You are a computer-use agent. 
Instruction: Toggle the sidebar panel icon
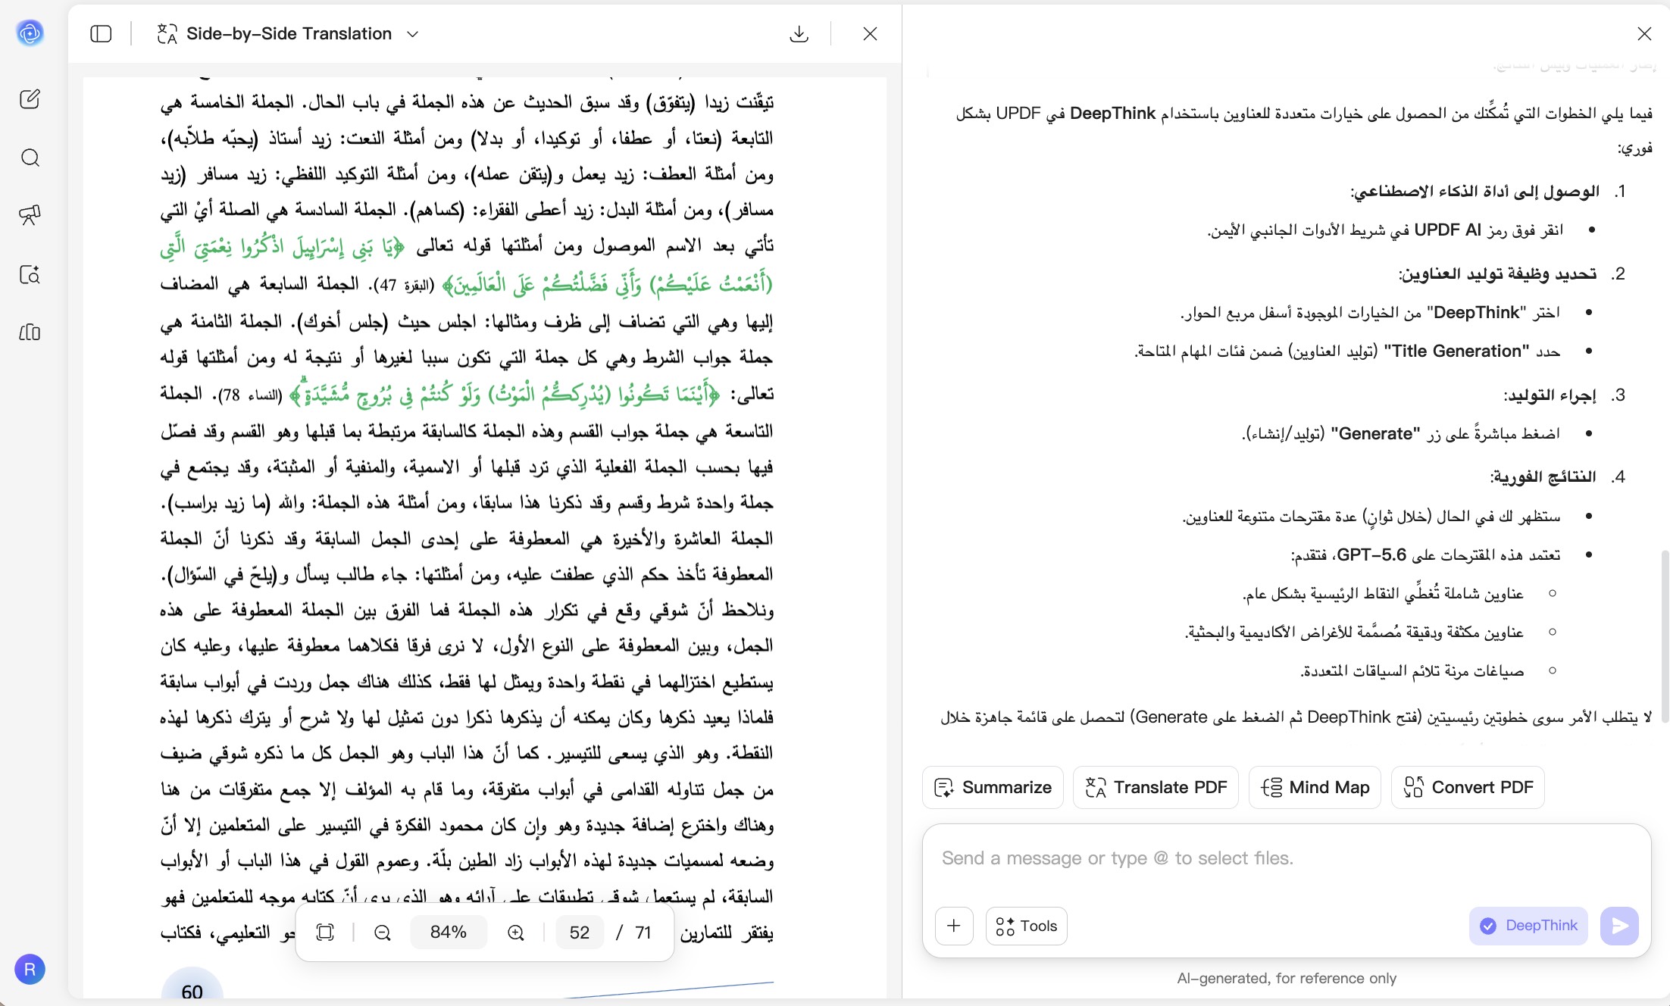(x=101, y=33)
